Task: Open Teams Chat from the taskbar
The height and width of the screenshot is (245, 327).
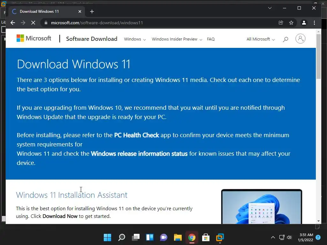Action: click(164, 237)
